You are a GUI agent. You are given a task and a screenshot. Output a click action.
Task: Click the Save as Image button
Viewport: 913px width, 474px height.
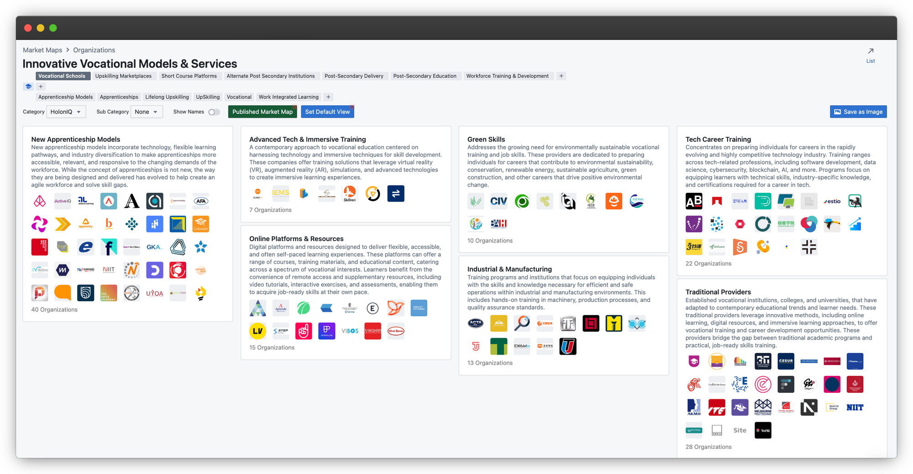coord(858,112)
